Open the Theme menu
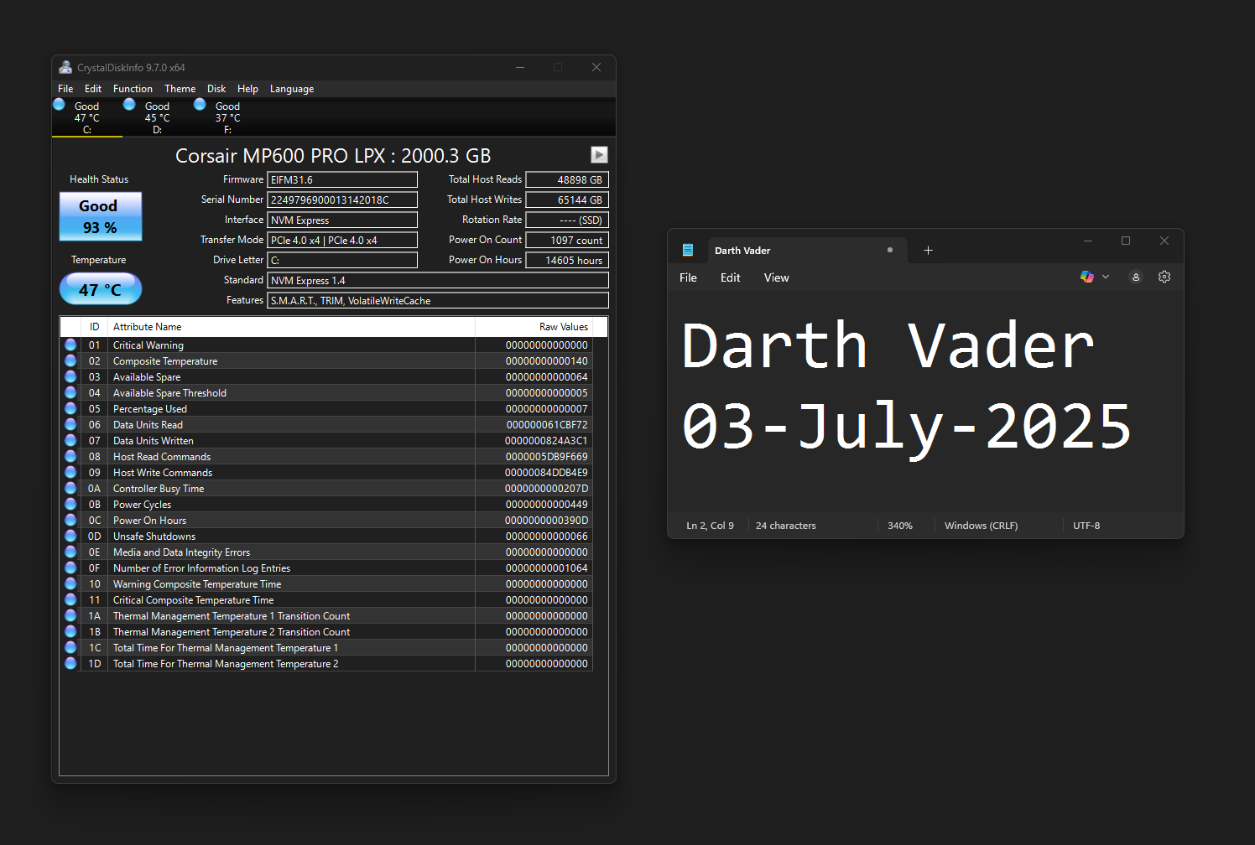The width and height of the screenshot is (1255, 845). tap(180, 89)
